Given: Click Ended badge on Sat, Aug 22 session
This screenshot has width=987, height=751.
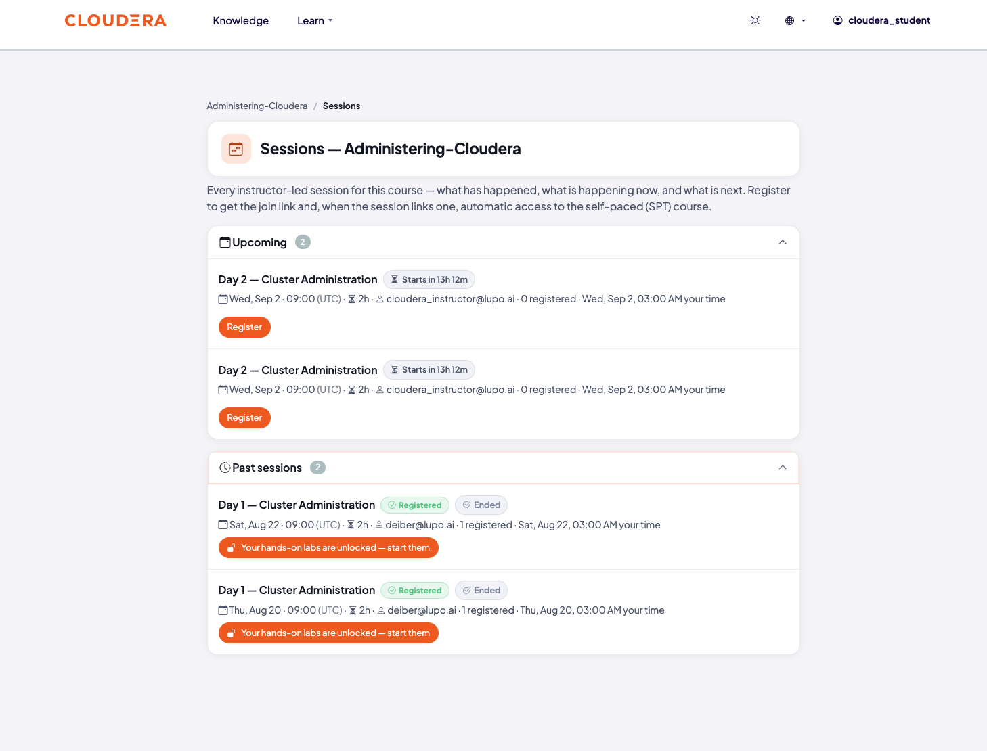Looking at the screenshot, I should tap(481, 505).
